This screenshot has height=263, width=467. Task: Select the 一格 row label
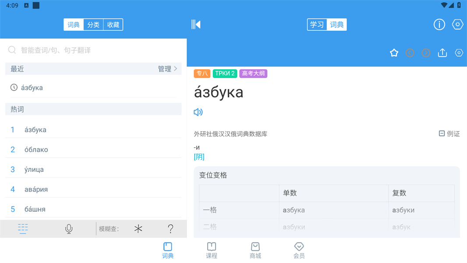point(210,210)
